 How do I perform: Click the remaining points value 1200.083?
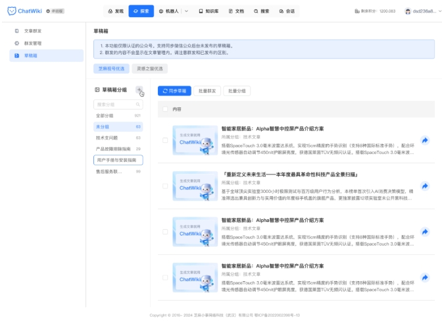387,11
